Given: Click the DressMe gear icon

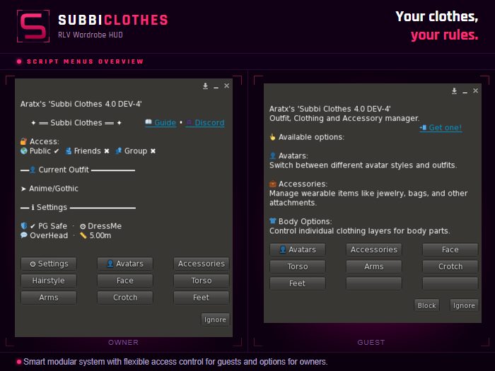Looking at the screenshot, I should [x=83, y=226].
